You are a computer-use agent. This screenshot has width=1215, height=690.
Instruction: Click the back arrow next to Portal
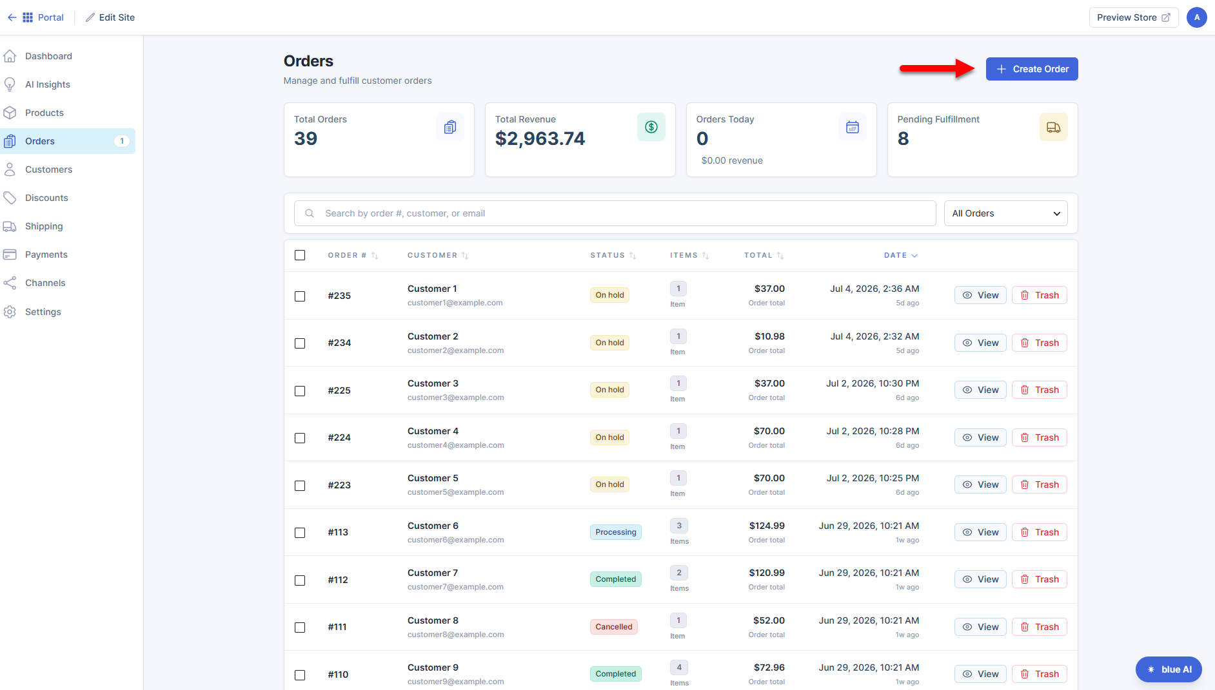(12, 17)
